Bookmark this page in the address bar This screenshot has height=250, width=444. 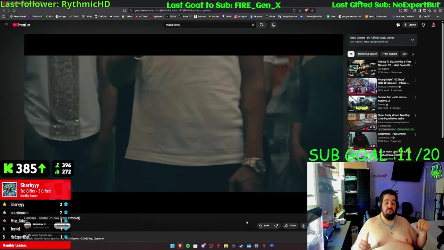click(x=124, y=10)
